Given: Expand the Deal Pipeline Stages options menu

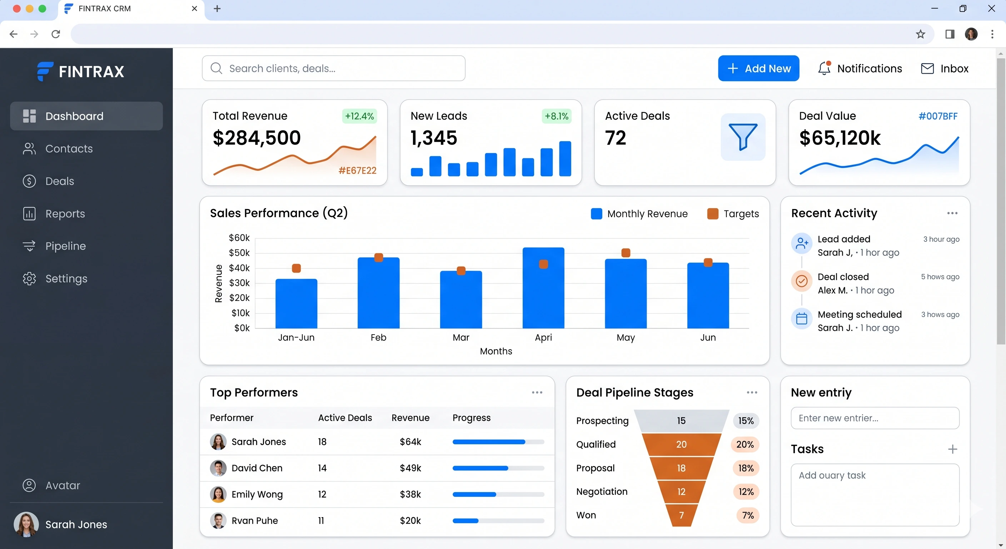Looking at the screenshot, I should pos(752,392).
